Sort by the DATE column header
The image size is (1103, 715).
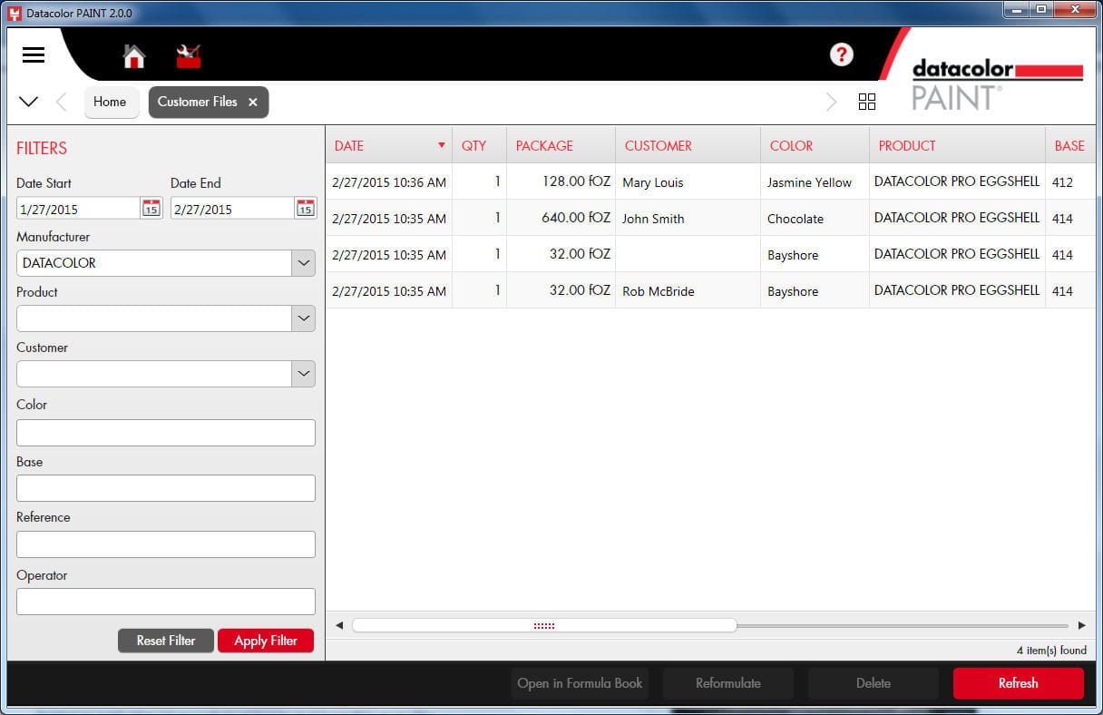tap(389, 145)
